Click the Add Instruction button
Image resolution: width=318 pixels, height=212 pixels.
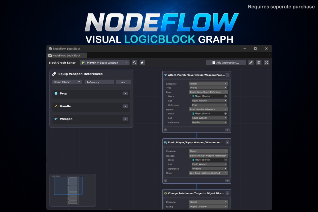[x=226, y=63]
